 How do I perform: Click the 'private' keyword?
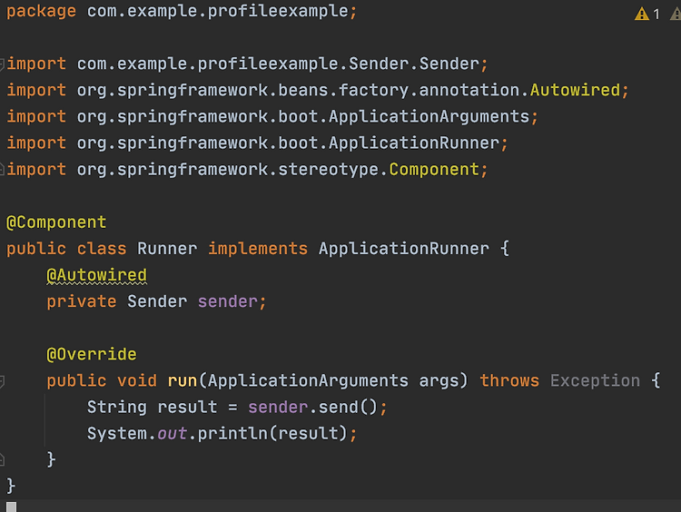[82, 301]
